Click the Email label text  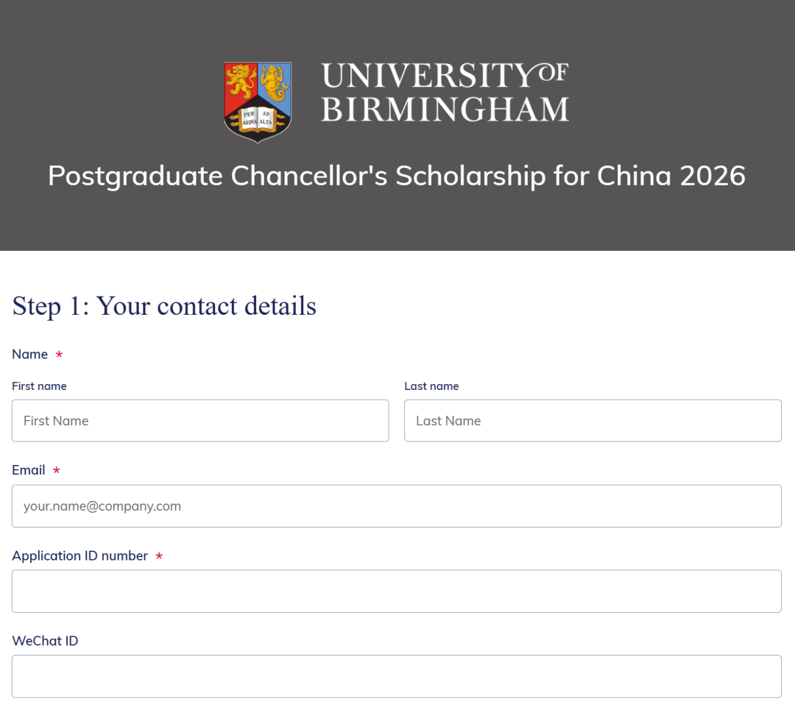pyautogui.click(x=27, y=469)
